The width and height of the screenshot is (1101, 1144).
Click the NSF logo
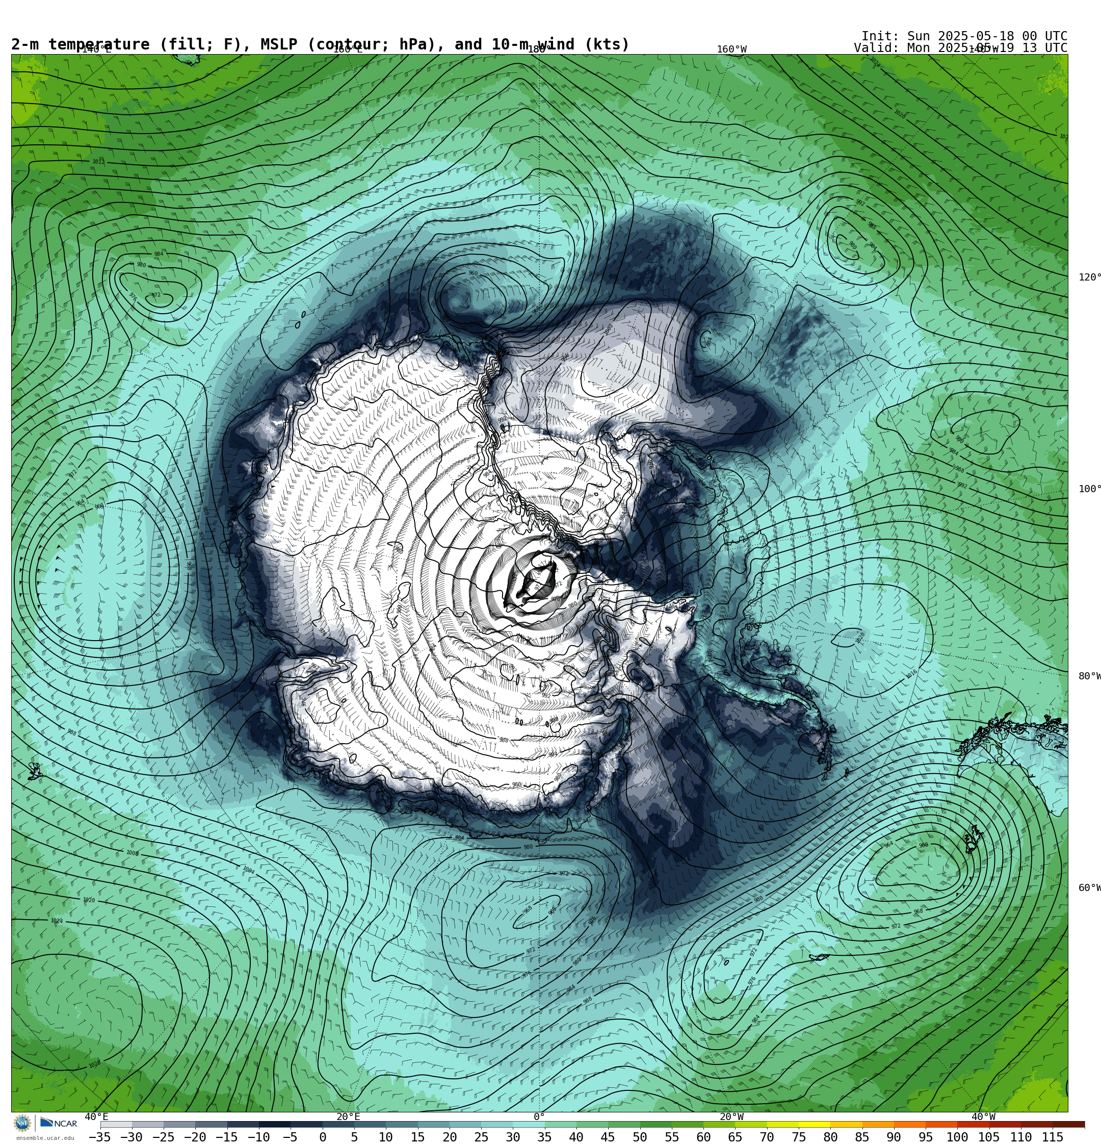pos(23,1123)
